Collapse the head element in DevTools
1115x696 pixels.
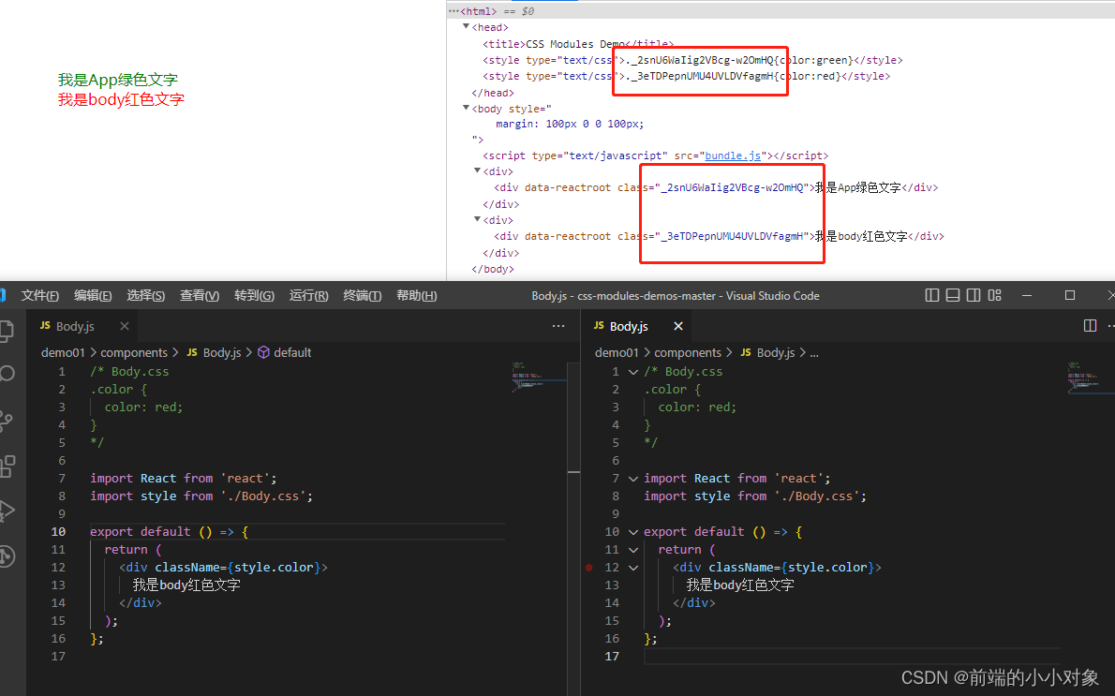466,26
